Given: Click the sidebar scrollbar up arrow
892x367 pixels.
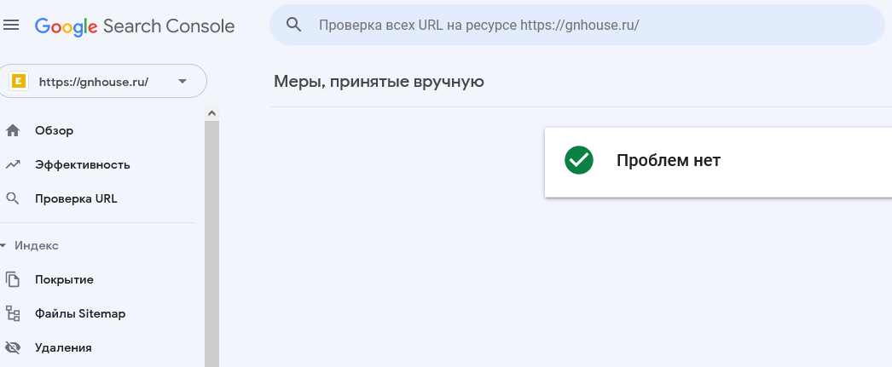Looking at the screenshot, I should click(211, 113).
